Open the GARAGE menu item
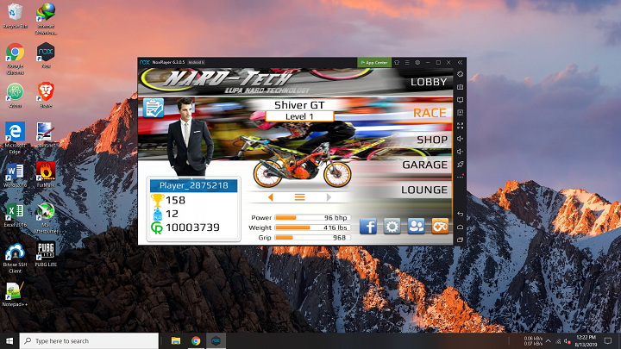The width and height of the screenshot is (621, 349). [x=424, y=165]
